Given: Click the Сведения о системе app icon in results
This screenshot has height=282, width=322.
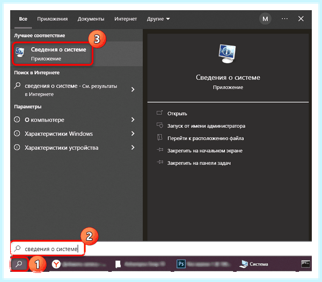Looking at the screenshot, I should click(20, 52).
